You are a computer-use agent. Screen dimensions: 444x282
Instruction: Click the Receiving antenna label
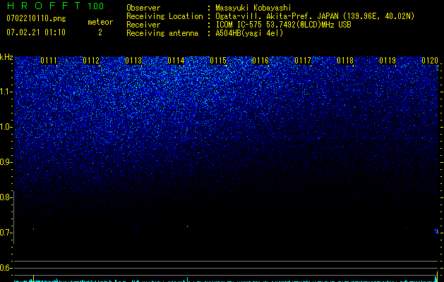click(x=162, y=33)
